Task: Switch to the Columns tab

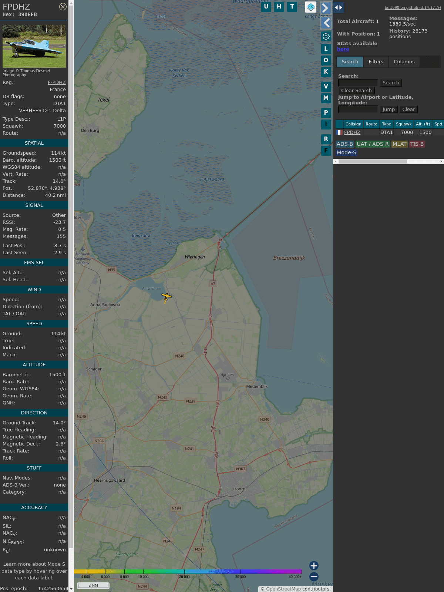Action: (x=404, y=62)
